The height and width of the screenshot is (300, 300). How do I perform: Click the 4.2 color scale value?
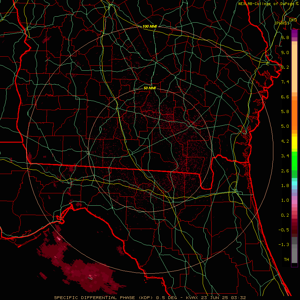pos(285,141)
